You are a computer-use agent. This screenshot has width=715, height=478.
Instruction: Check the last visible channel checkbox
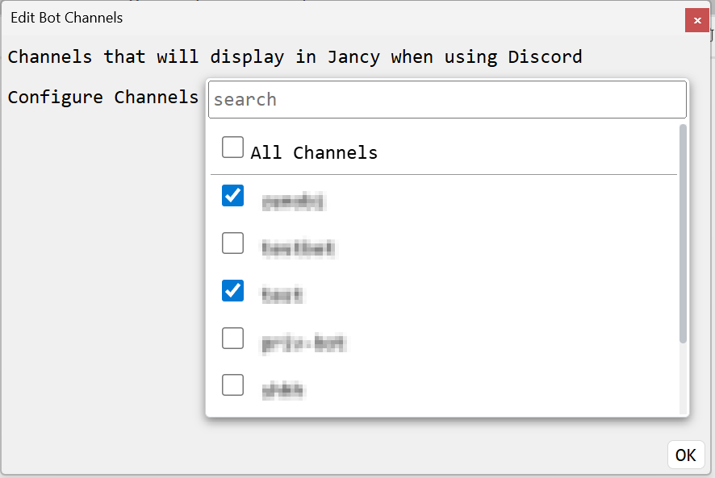click(x=232, y=385)
